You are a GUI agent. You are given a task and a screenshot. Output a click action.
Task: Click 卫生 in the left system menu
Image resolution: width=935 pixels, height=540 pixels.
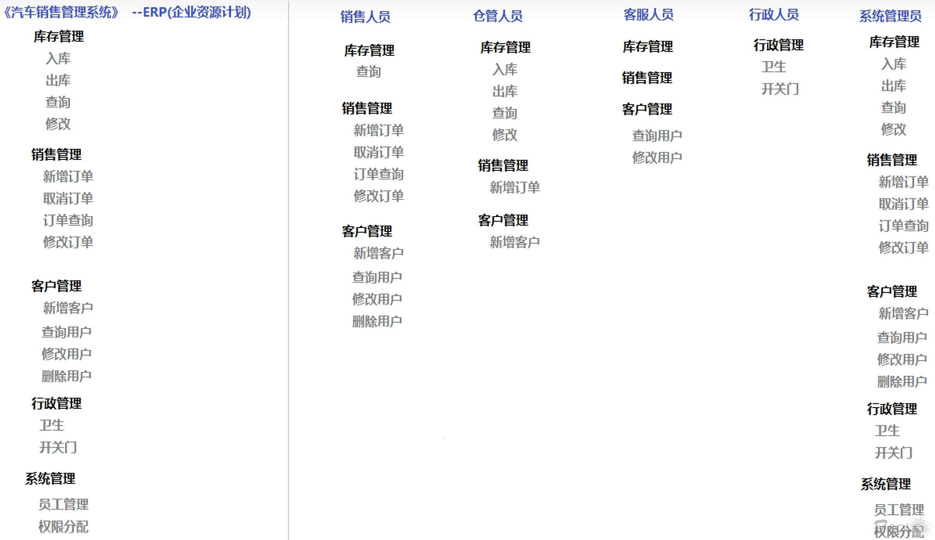point(52,425)
